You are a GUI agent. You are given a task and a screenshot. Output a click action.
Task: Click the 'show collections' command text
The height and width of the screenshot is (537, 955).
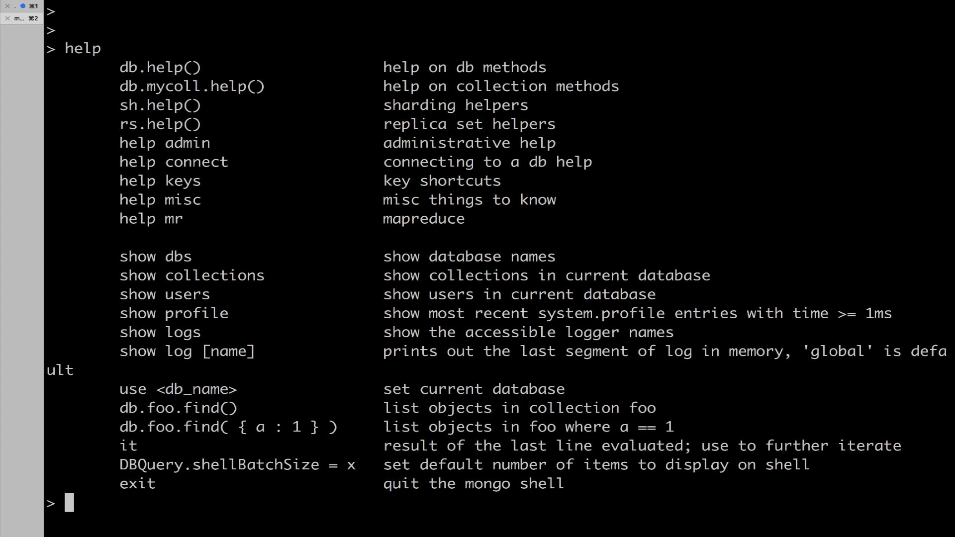click(x=191, y=275)
